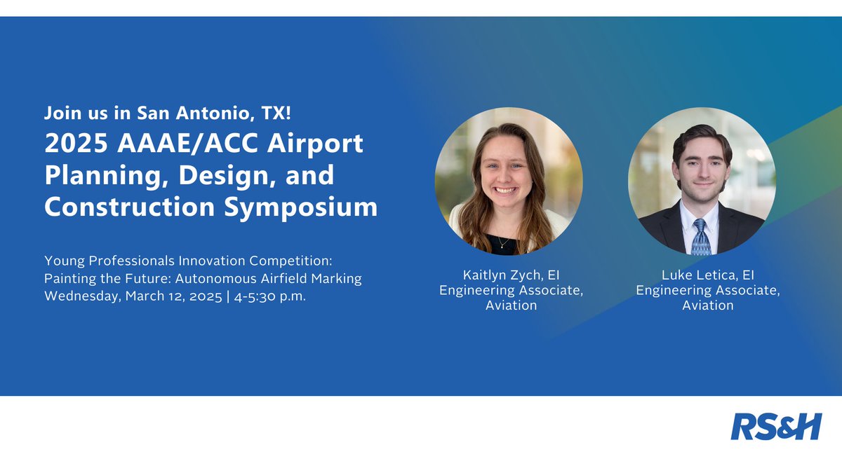
Task: Click the name 'Kaitlyn Zych, EI'
Action: click(x=512, y=275)
